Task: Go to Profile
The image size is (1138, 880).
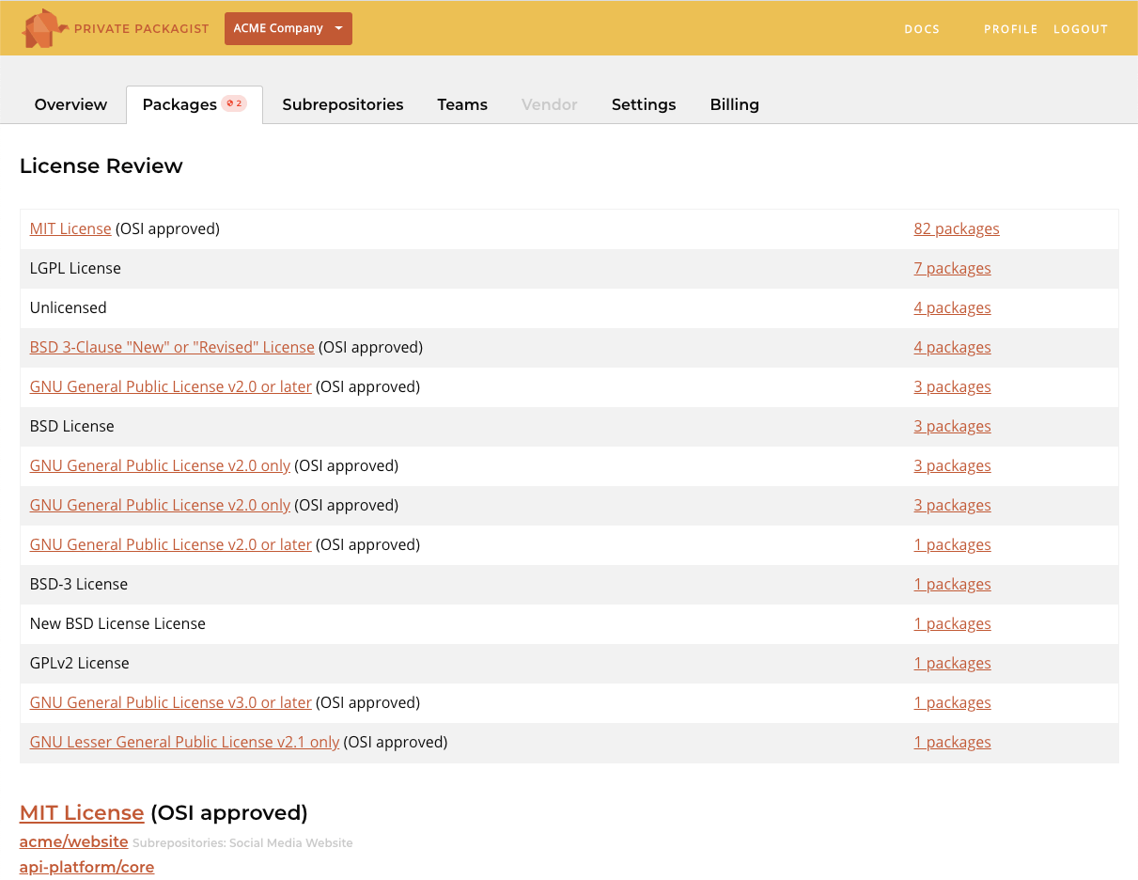Action: pos(1010,29)
